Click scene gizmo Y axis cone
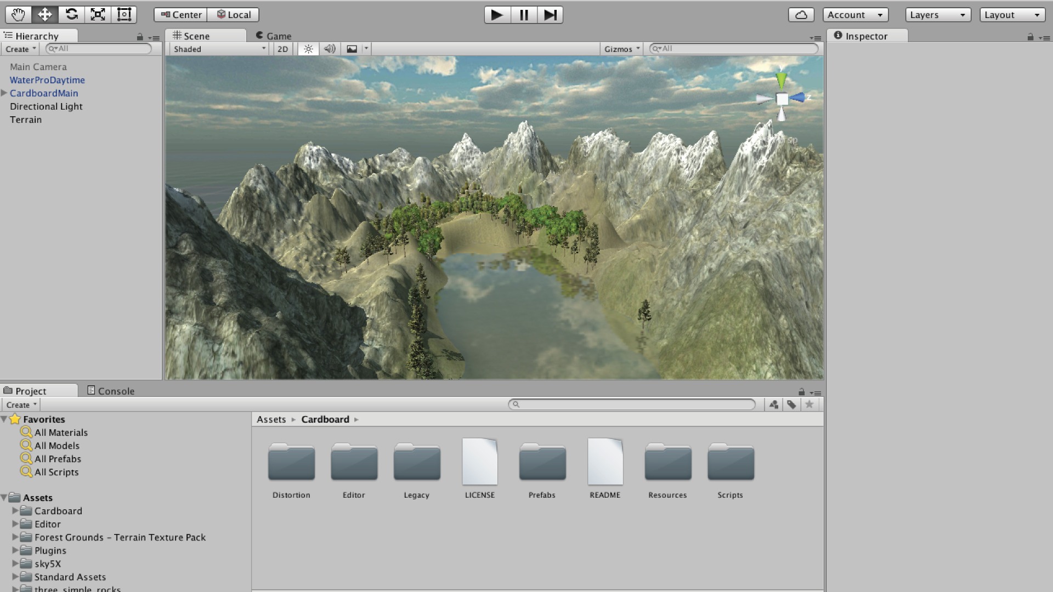The image size is (1053, 592). tap(782, 80)
